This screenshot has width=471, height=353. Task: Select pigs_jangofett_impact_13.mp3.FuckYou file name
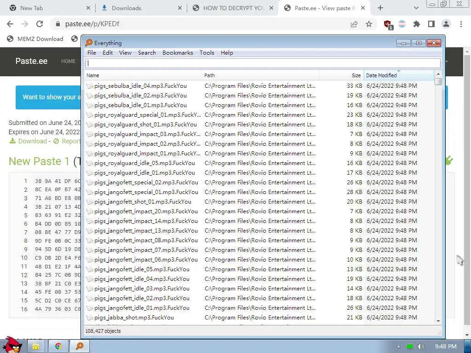click(x=146, y=231)
